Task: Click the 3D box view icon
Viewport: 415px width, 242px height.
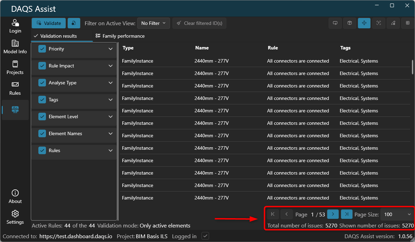Action: pyautogui.click(x=350, y=23)
